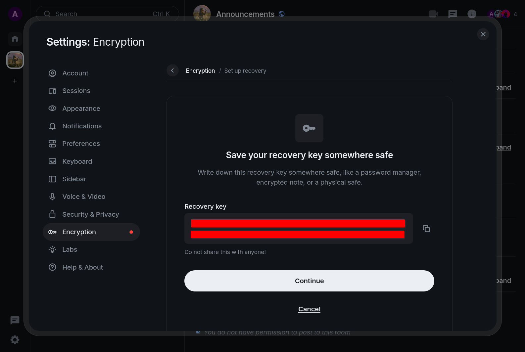Open quick settings gear icon
This screenshot has height=352, width=525.
coord(15,340)
